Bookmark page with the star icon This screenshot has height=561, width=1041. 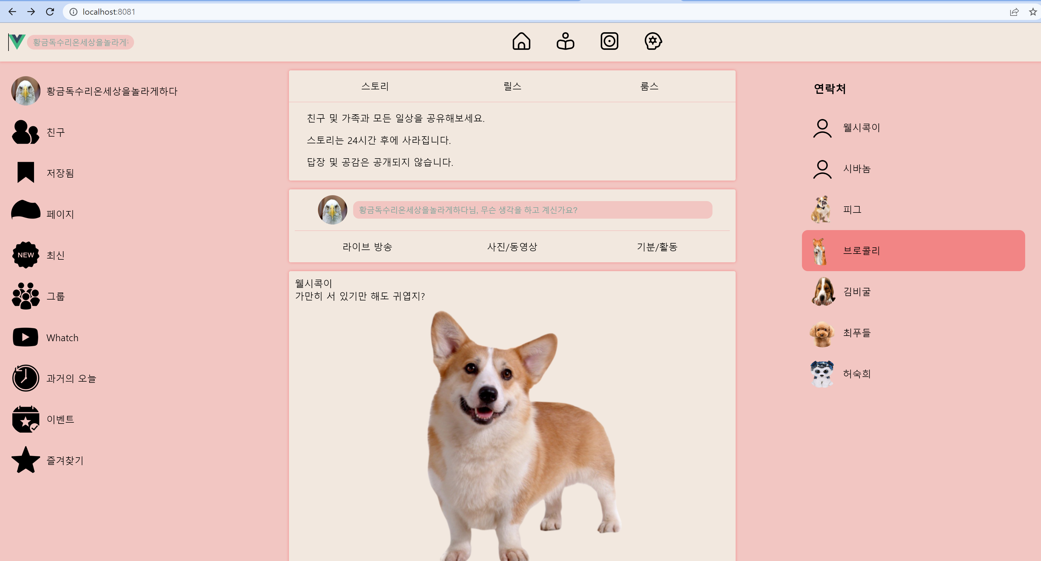click(1033, 12)
